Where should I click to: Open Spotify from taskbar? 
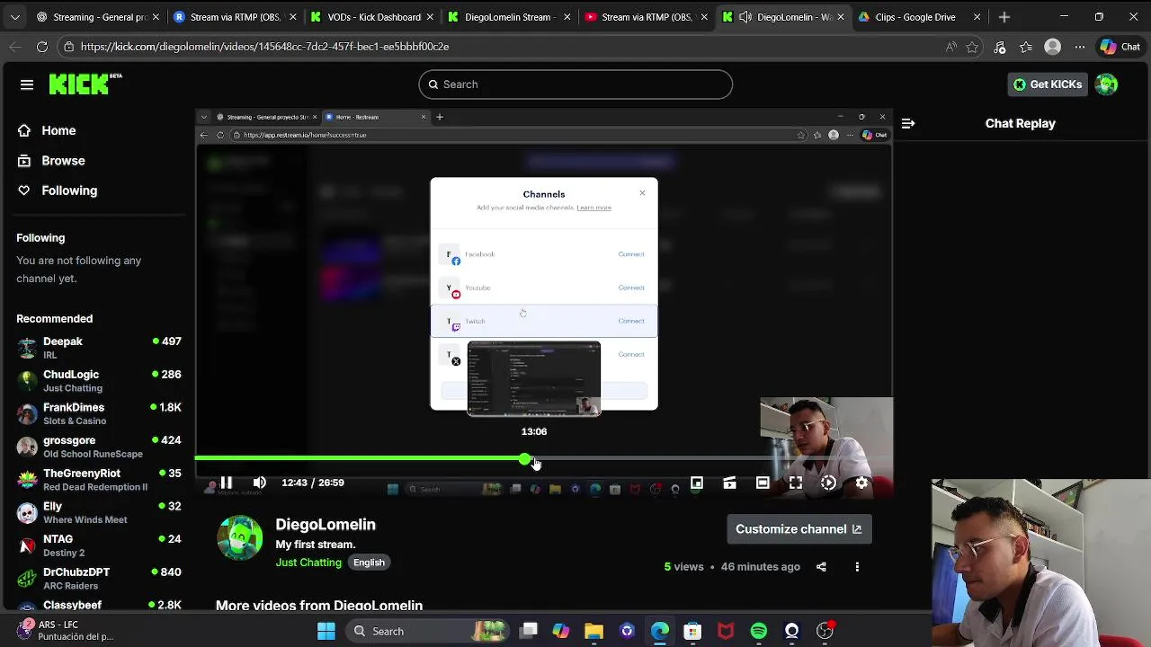click(759, 631)
